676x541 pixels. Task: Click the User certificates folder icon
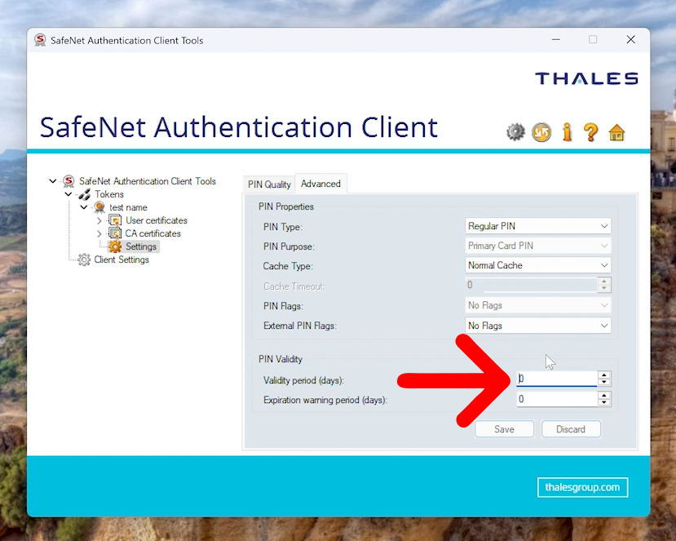(x=116, y=220)
